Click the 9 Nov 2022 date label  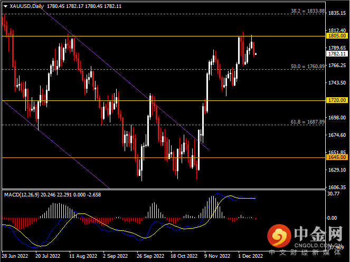(217, 256)
